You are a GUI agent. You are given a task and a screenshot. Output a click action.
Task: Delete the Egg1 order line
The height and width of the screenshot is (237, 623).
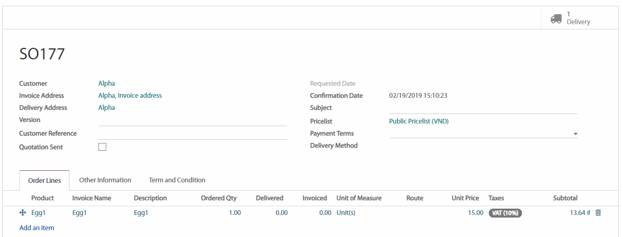pyautogui.click(x=598, y=213)
